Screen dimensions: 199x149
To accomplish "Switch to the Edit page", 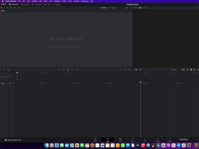I will pyautogui.click(x=120, y=140).
